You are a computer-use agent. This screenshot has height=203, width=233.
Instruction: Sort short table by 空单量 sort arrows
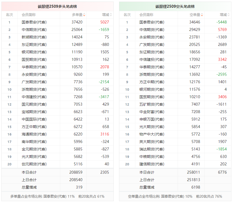[202, 15]
